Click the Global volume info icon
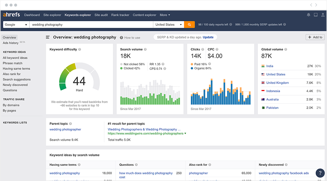Viewport: 327px width, 181px height. [286, 49]
